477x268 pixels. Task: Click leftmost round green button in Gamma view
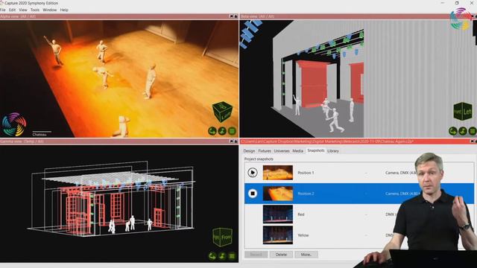(x=212, y=256)
